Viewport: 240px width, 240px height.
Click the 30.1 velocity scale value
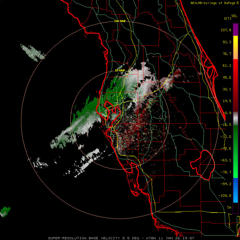coord(227,89)
